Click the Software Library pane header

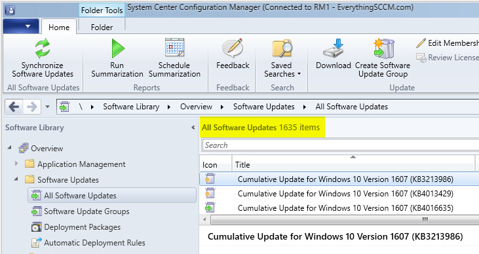tap(35, 128)
